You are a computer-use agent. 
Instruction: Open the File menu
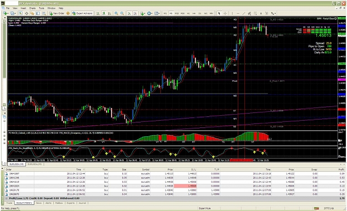point(8,8)
